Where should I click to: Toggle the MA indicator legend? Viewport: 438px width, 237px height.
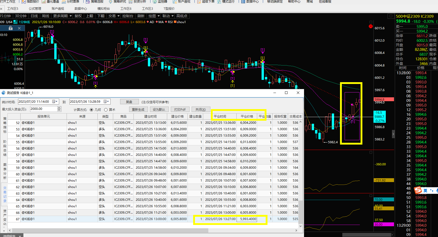(x=160, y=22)
